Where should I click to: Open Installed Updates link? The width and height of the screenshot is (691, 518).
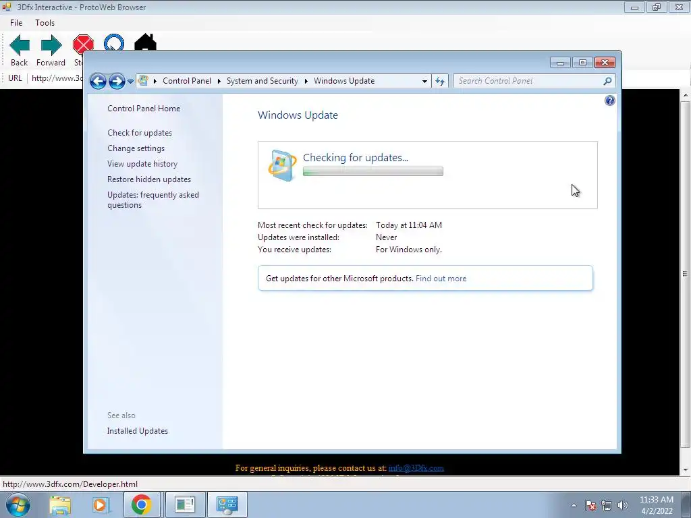[138, 431]
